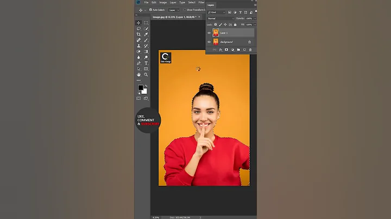Reset to default foreground and background colors
Viewport: 391px width, 219px height.
[x=139, y=93]
